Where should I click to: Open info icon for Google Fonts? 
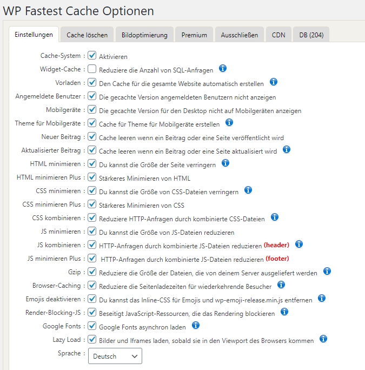click(x=196, y=326)
